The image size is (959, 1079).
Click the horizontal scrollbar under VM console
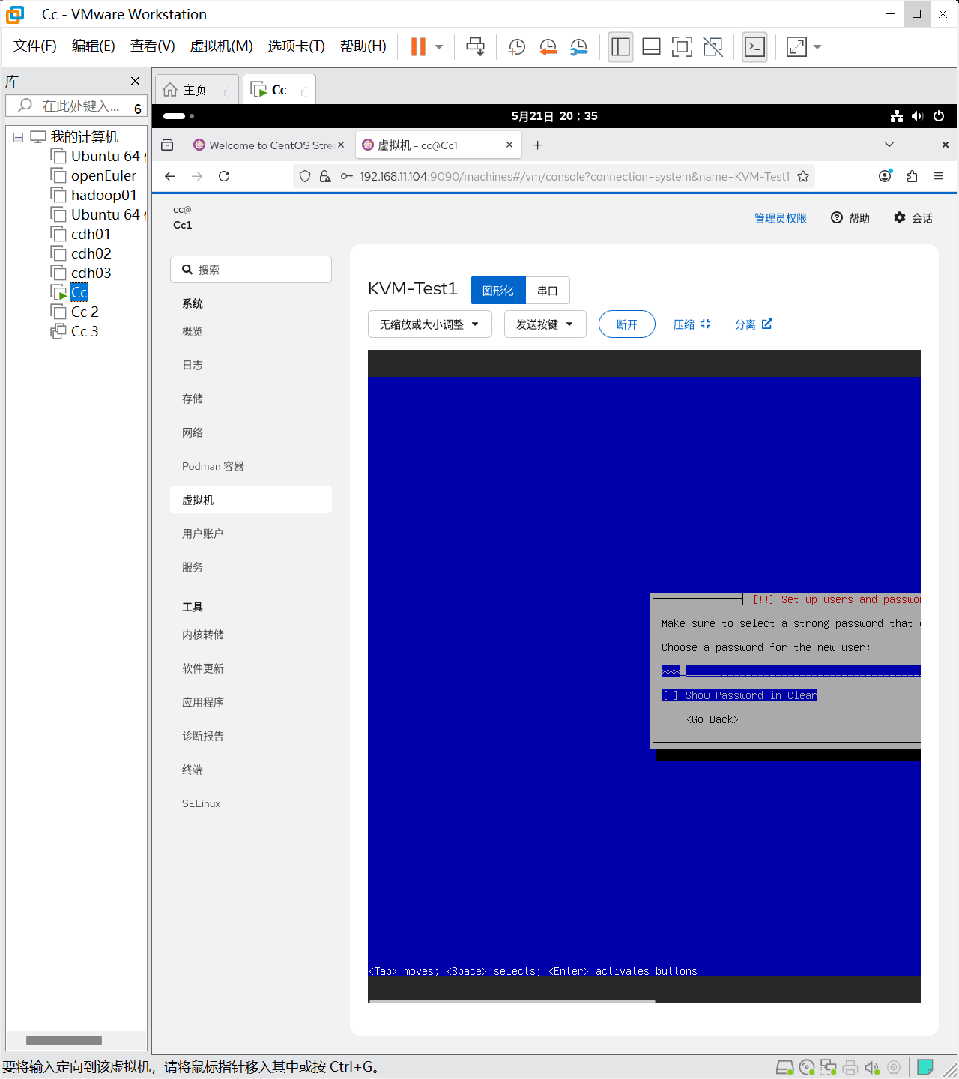pyautogui.click(x=512, y=1000)
